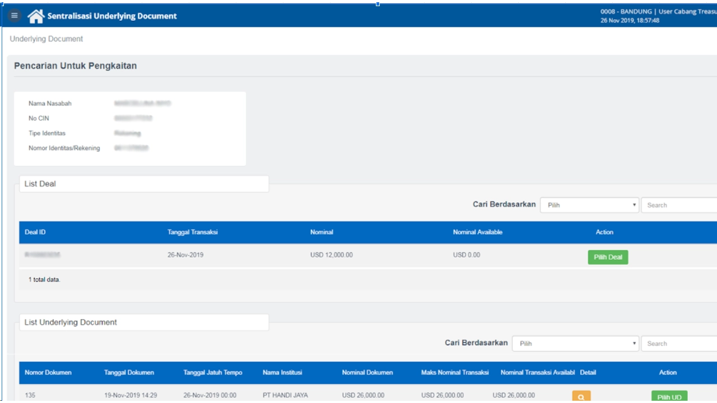
Task: Click the Maks Nominal Transaksi column header
Action: click(455, 373)
